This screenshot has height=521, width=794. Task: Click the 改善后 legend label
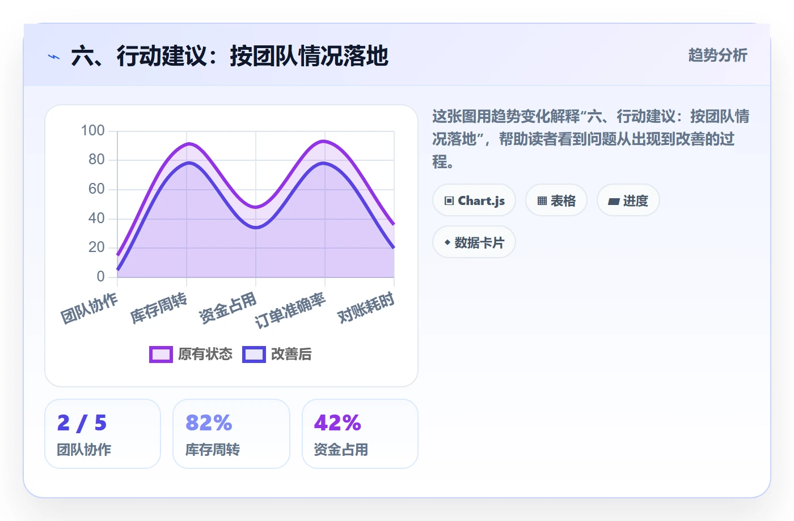coord(292,354)
